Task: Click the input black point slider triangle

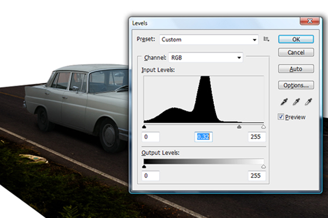Action: pos(144,126)
